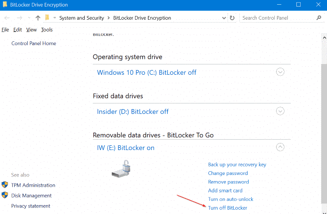Screen dimensions: 327x214
Task: Open Disk Management link
Action: (32, 196)
